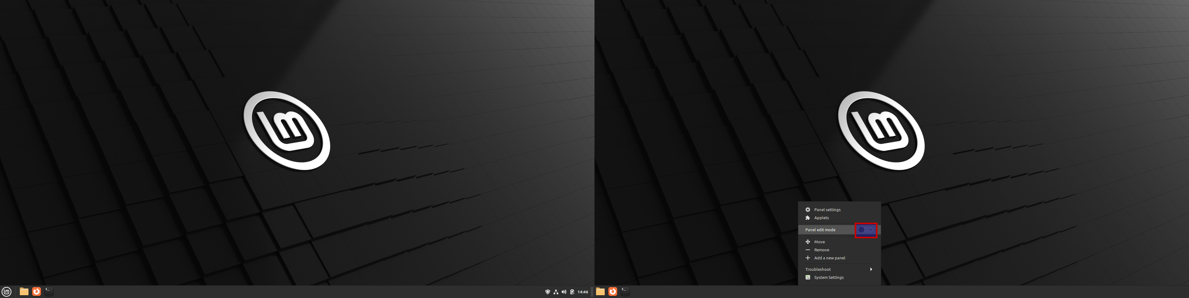Expand the Troubleshoot submenu
Image resolution: width=1189 pixels, height=298 pixels.
[x=839, y=270]
